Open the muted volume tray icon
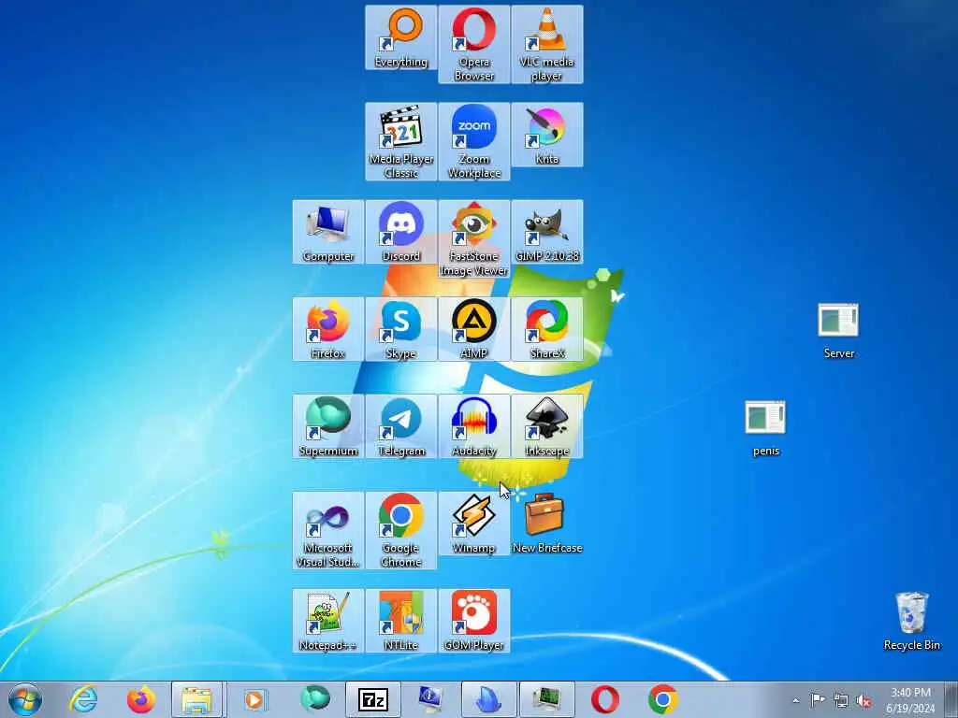The height and width of the screenshot is (718, 958). click(x=864, y=700)
